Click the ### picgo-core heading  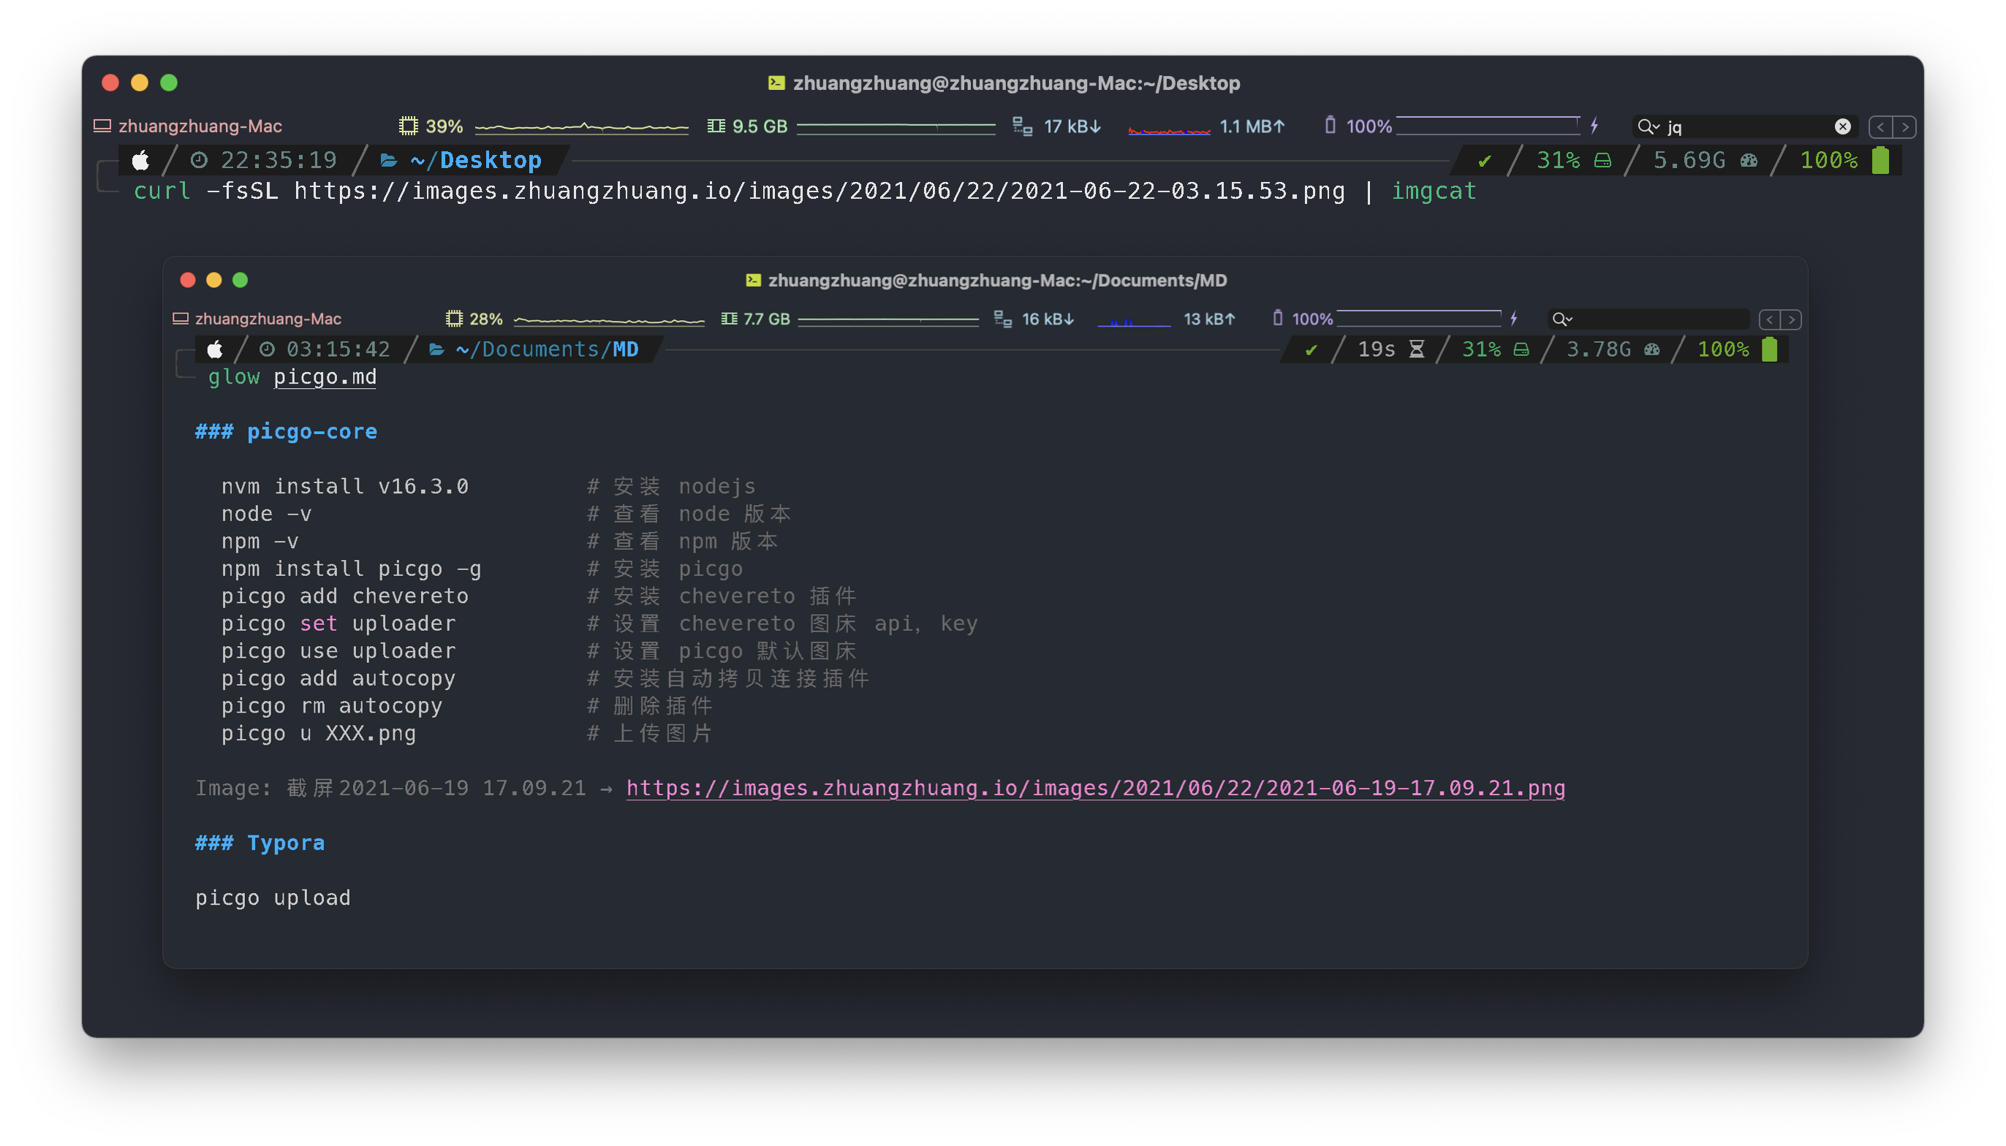[x=287, y=431]
